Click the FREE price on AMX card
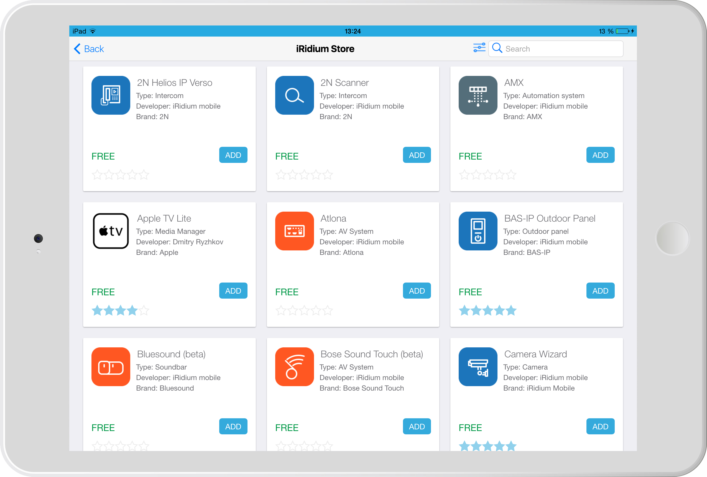 470,156
